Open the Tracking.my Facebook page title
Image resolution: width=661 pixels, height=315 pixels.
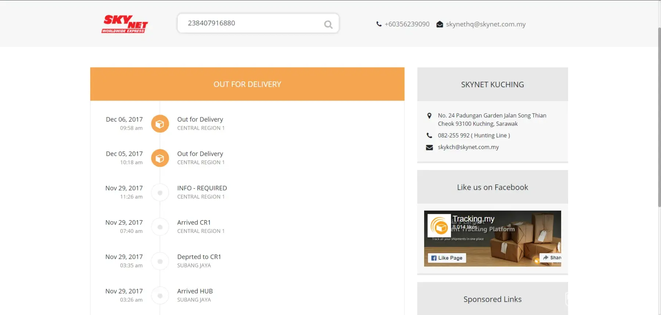473,219
